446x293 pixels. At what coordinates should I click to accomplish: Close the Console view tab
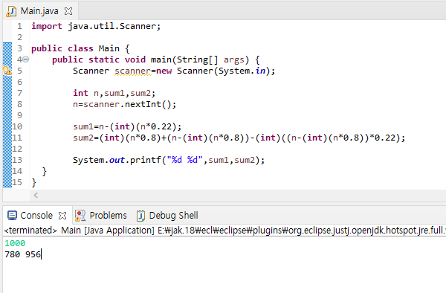click(x=62, y=216)
